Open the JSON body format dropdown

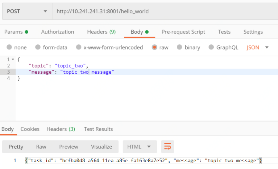[257, 47]
